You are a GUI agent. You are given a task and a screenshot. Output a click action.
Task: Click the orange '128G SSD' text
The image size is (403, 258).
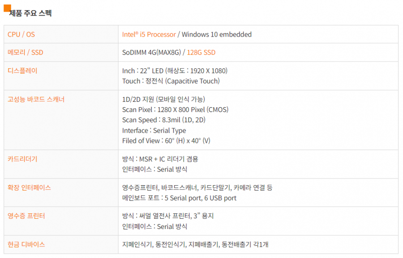tap(201, 52)
